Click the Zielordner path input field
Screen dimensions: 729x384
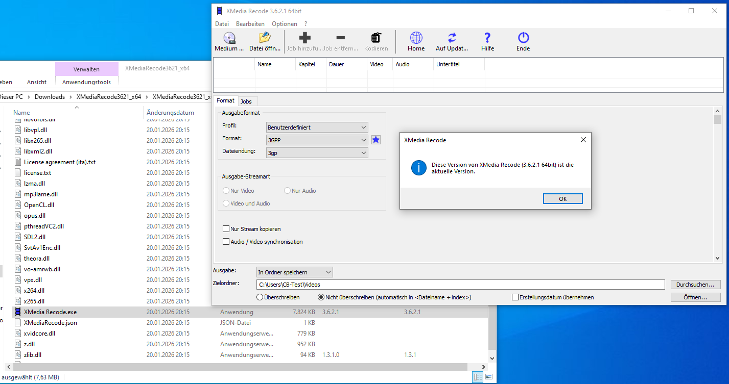point(460,285)
